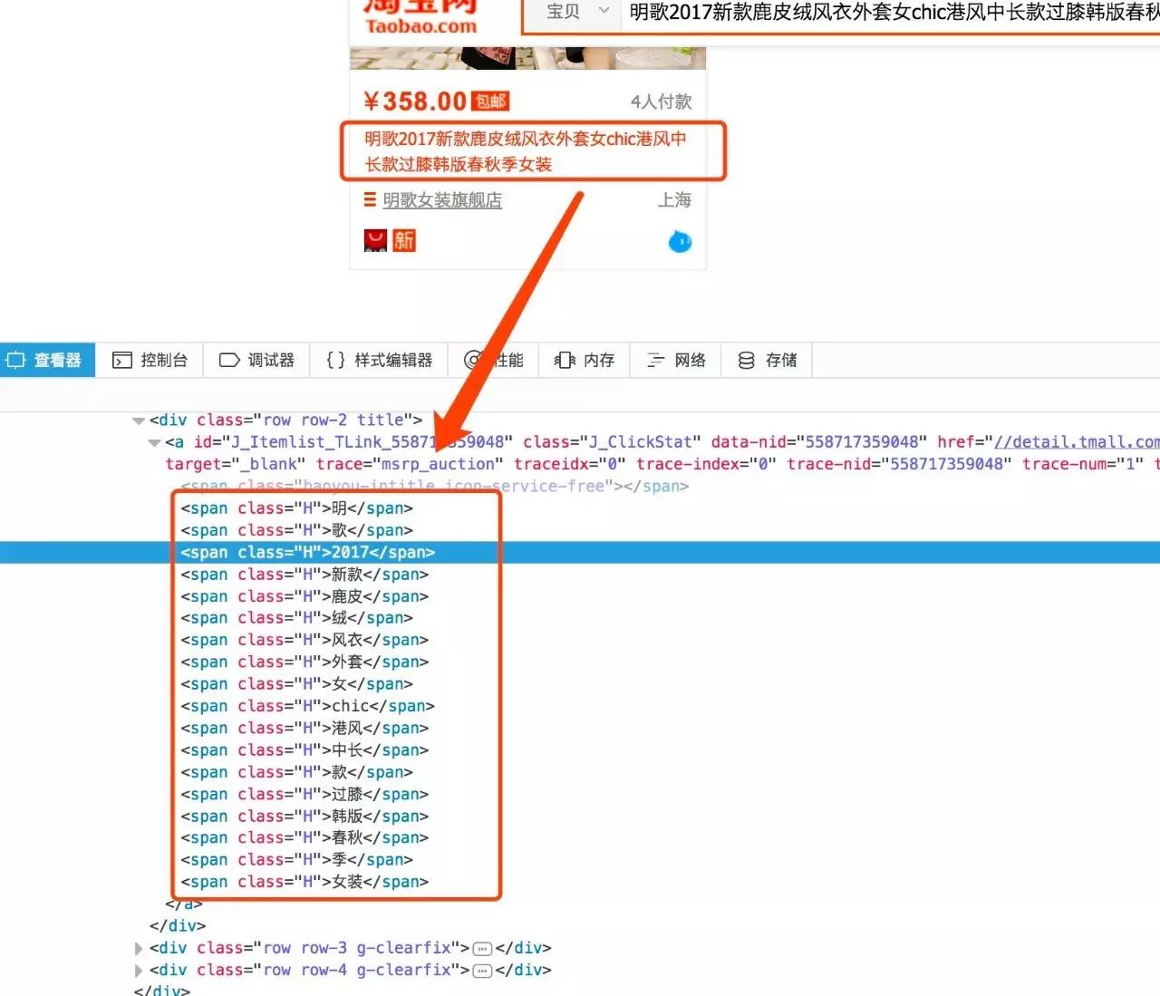Viewport: 1160px width, 996px height.
Task: Open the 性能 performance tab
Action: tap(494, 360)
